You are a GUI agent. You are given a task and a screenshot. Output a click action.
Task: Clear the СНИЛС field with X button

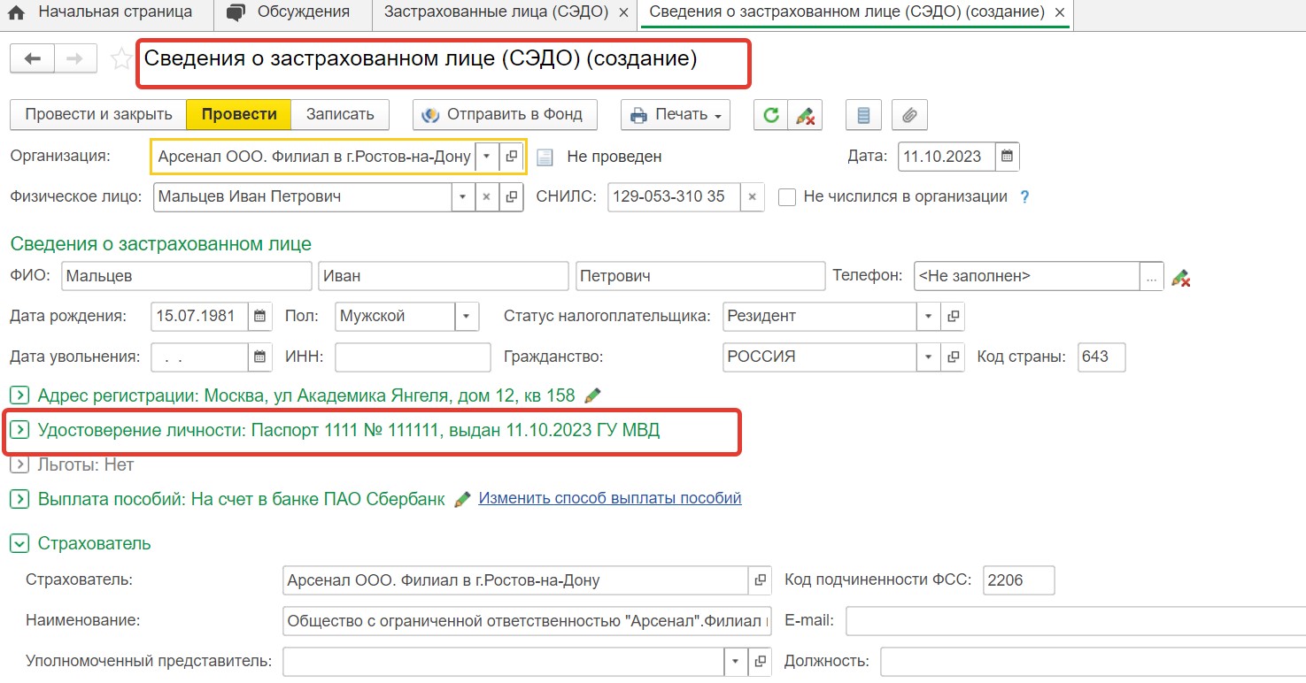point(752,197)
